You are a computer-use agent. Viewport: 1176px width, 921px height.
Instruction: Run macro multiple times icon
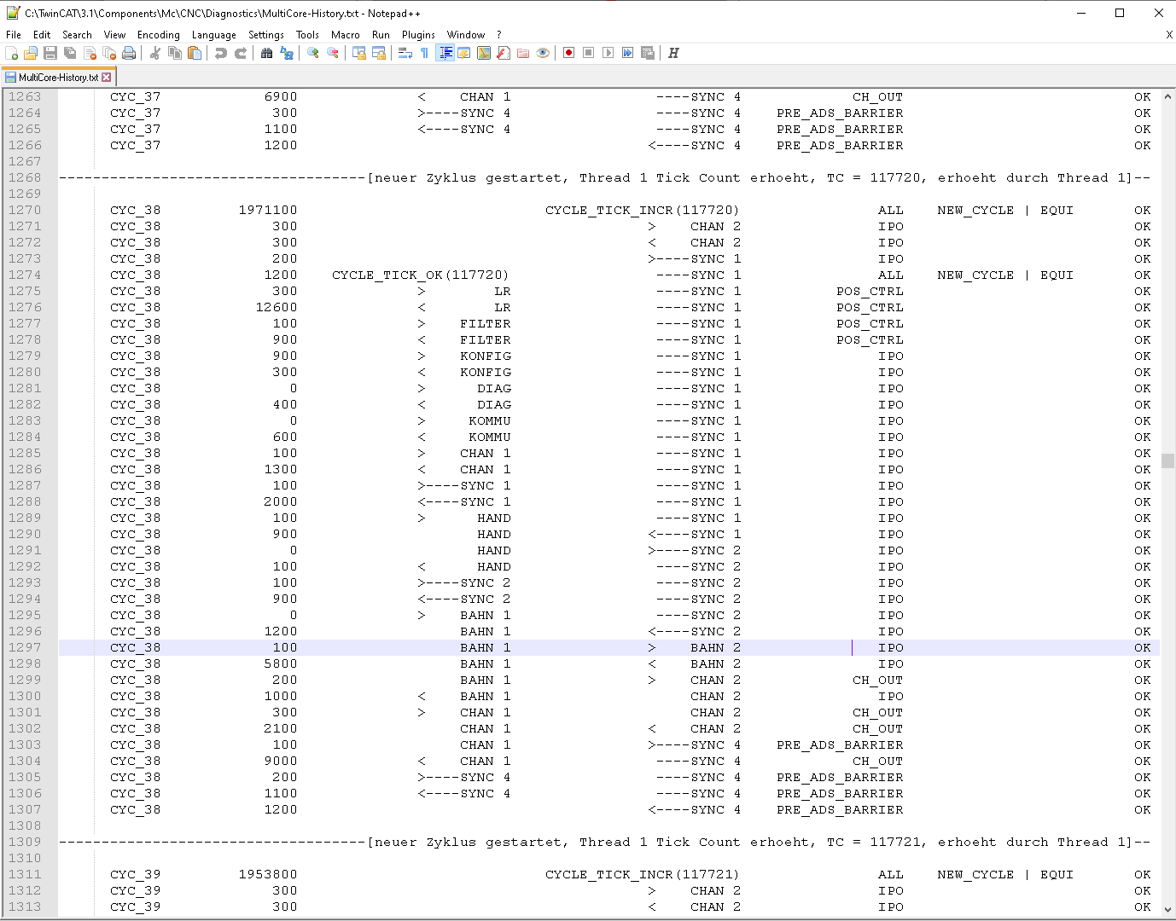(628, 53)
